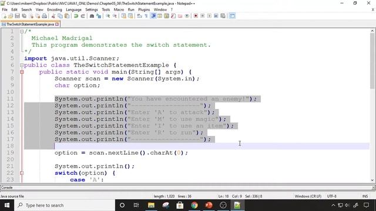Screen dimensions: 376x211
Task: Click the Windows search box in taskbar
Action: tap(65, 205)
